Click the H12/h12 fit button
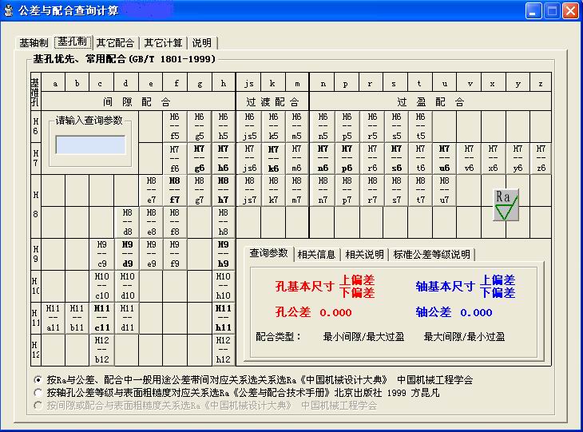Viewport: 583px width, 432px height. click(x=223, y=351)
